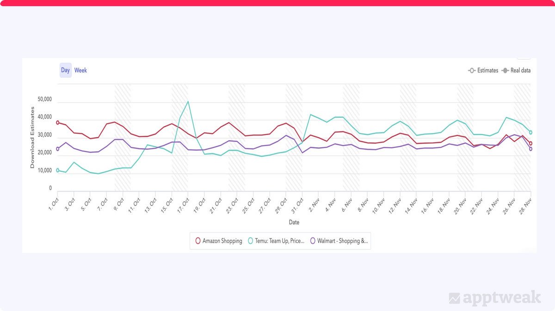Viewport: 555px width, 311px height.
Task: Click the Estimates legend entry
Action: click(483, 70)
